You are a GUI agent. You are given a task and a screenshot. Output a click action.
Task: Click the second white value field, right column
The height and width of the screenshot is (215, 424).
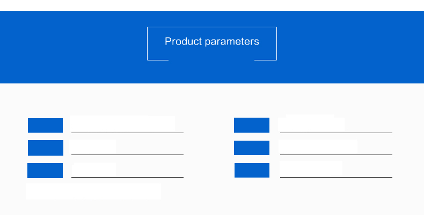pos(318,147)
